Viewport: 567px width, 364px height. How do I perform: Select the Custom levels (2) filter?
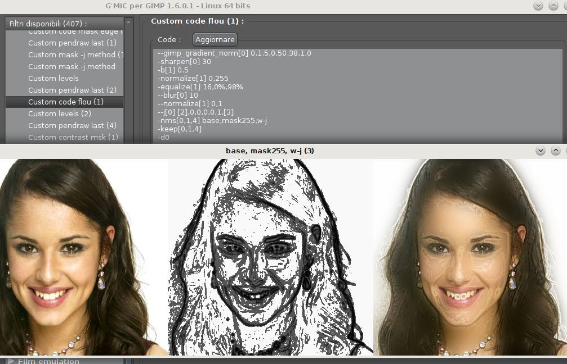pos(64,113)
